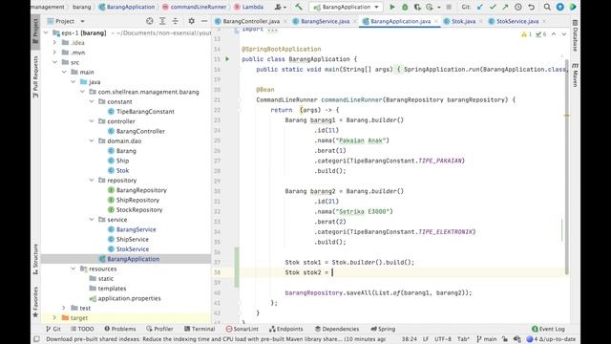Commit changes with Git checkmark icon
The image size is (611, 344).
493,7
